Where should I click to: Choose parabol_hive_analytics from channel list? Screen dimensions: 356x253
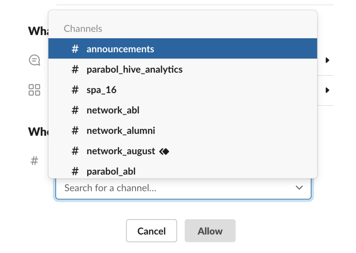tap(135, 70)
